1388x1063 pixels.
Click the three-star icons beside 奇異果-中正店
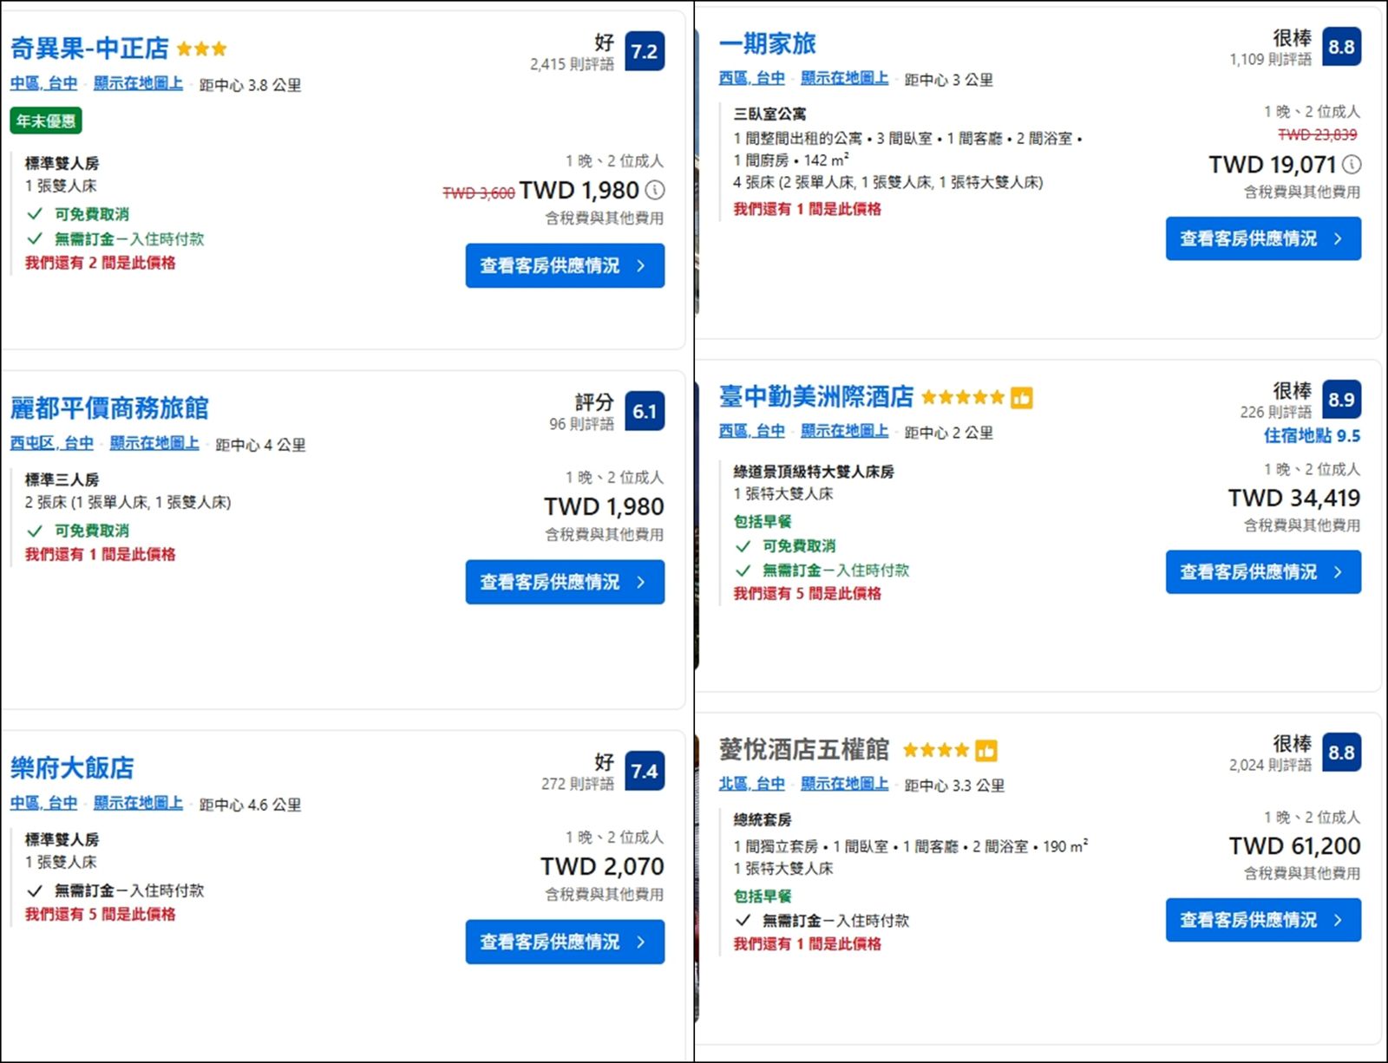pyautogui.click(x=201, y=49)
